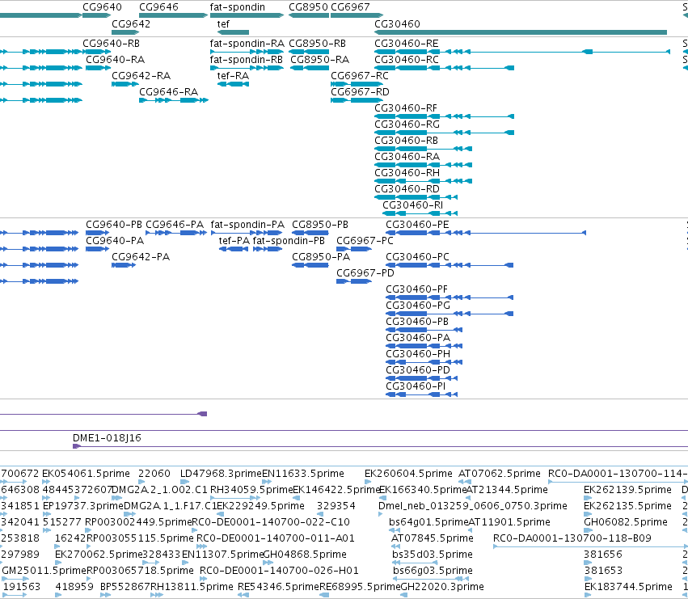Select the CG9646 gene label
Image resolution: width=688 pixels, height=599 pixels.
tap(158, 7)
